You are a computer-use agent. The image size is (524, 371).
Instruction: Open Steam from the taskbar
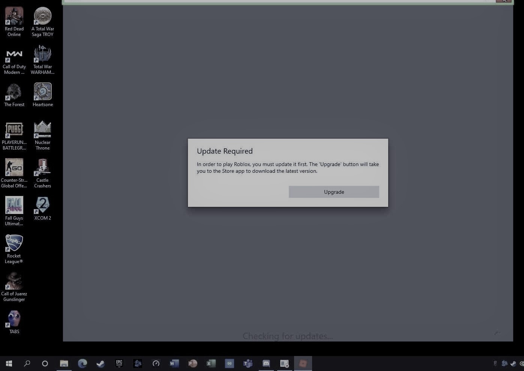click(x=101, y=364)
